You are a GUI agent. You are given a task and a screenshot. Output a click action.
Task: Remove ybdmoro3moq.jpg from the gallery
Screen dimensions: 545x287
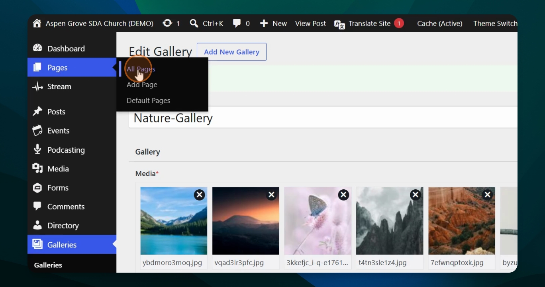(x=200, y=195)
